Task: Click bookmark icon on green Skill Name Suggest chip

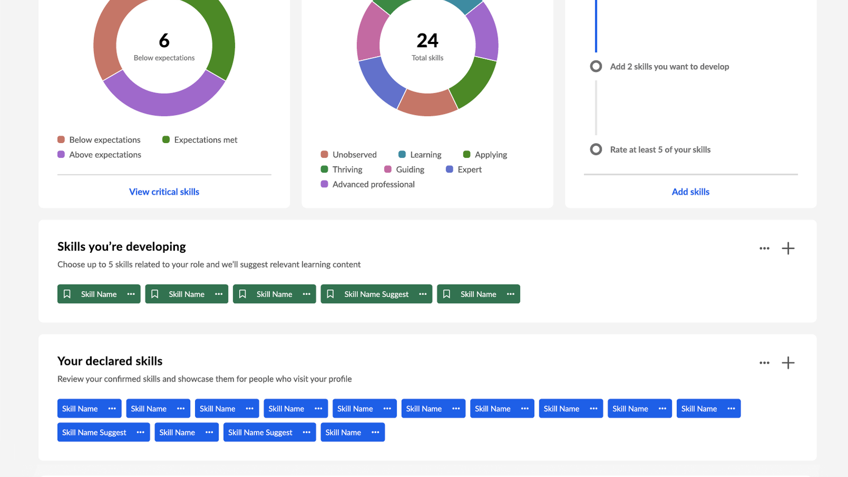Action: (x=330, y=294)
